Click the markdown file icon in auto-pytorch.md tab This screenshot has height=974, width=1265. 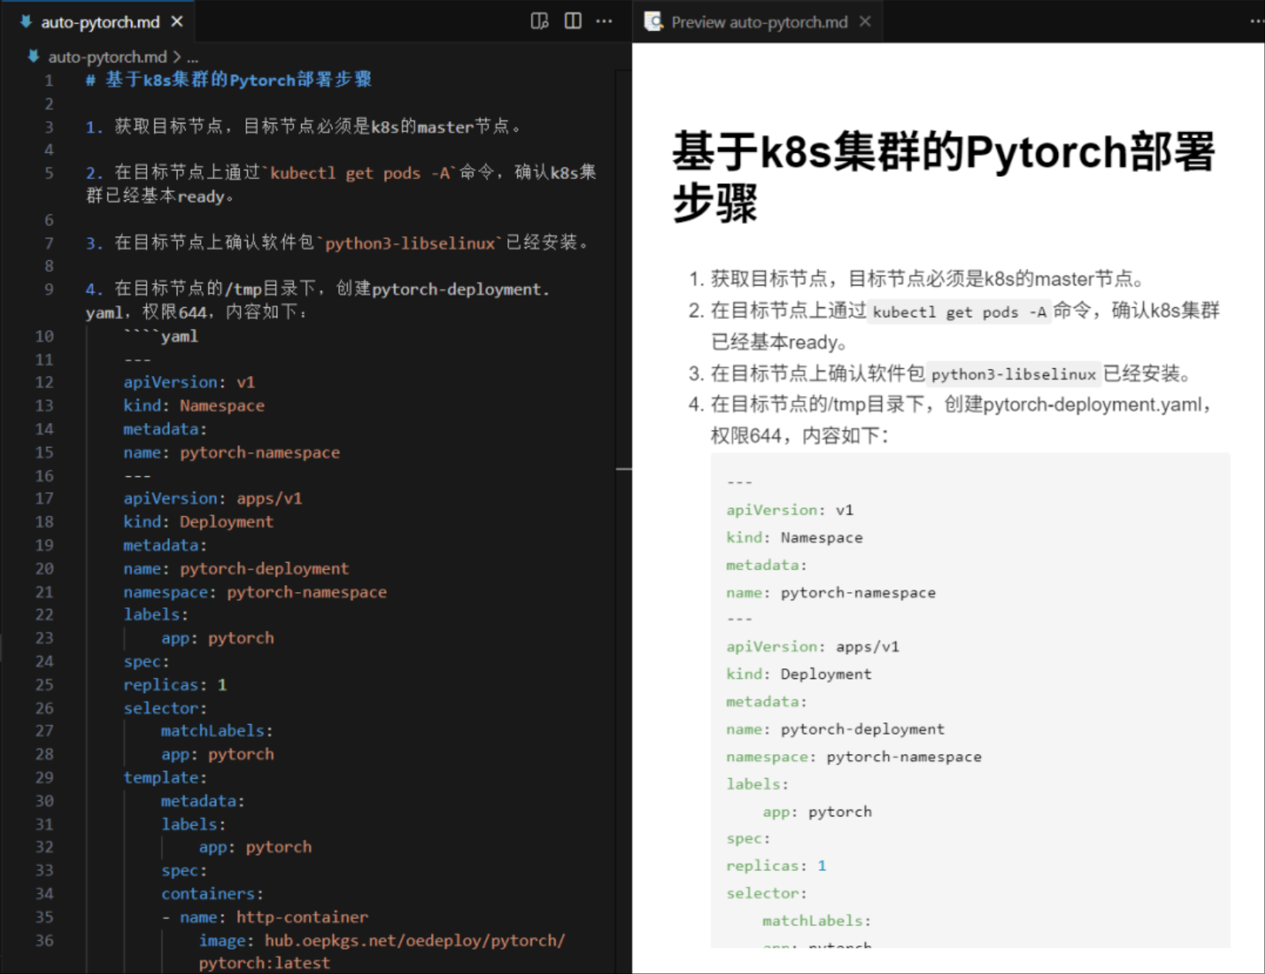pos(25,22)
